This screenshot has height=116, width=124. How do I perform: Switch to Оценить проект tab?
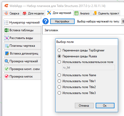tap(106, 13)
